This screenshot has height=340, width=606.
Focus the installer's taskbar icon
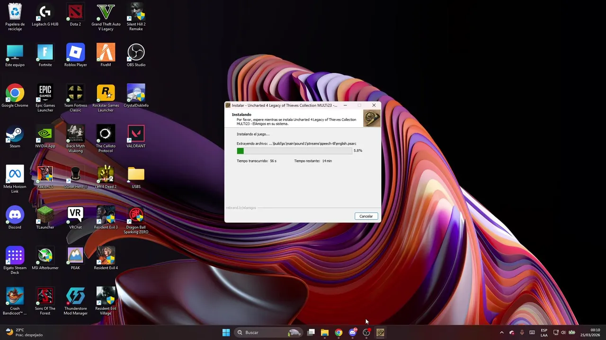380,332
